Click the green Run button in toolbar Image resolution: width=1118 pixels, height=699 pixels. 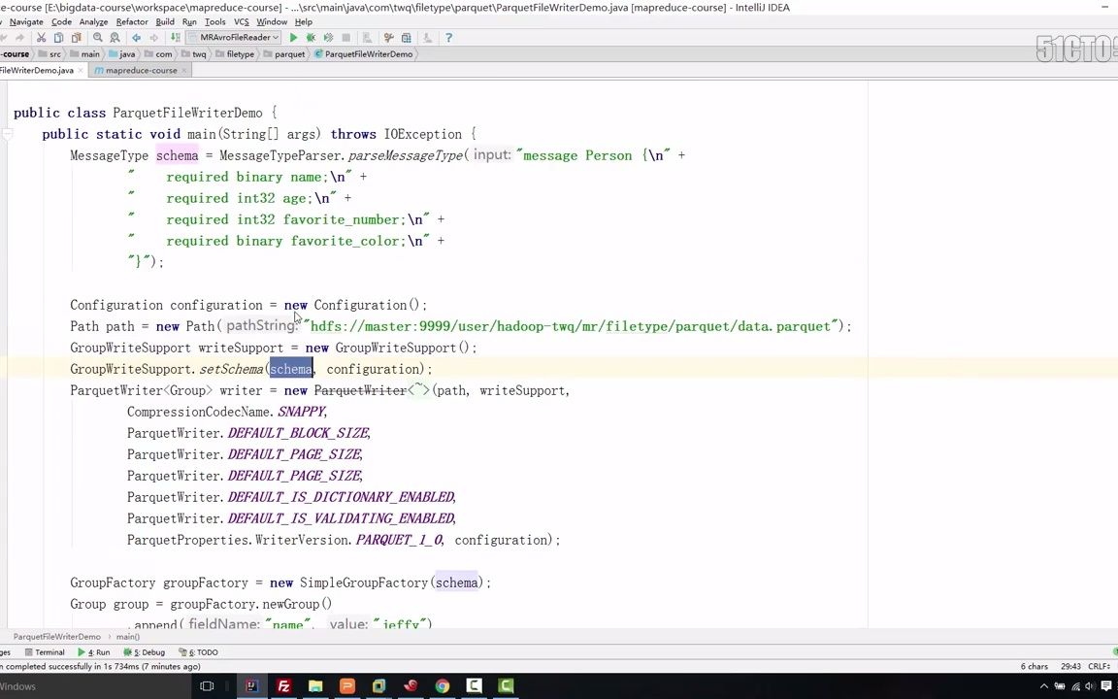293,38
